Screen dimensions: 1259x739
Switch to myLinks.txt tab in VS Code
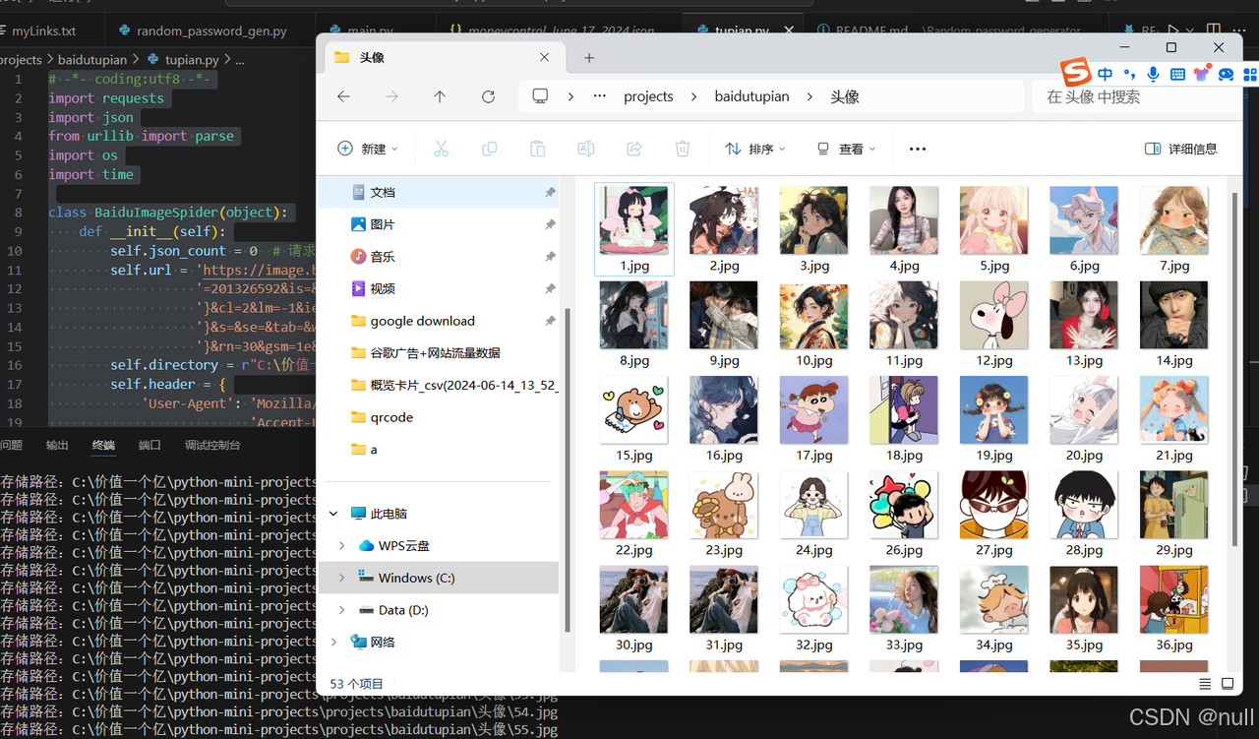[43, 31]
